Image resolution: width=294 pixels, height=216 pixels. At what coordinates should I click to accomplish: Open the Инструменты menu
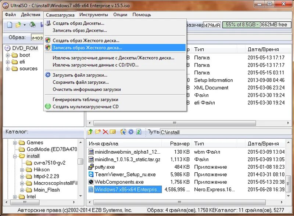[94, 15]
